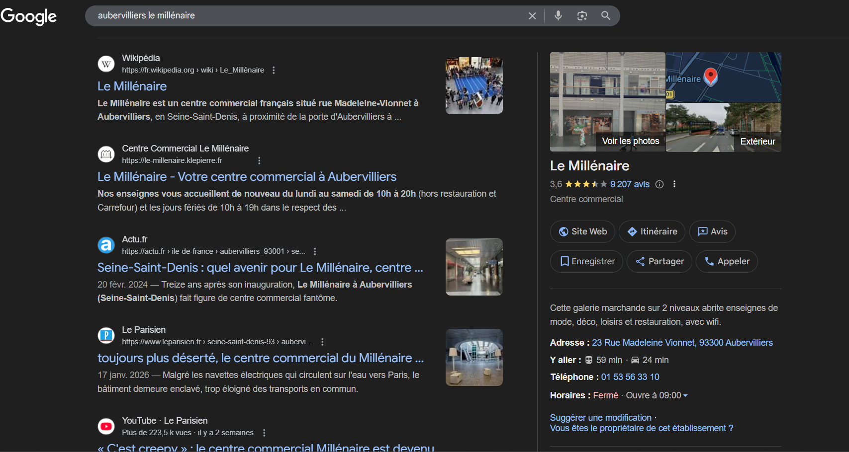
Task: Open Le Parisien result thumbnail image
Action: pyautogui.click(x=474, y=357)
